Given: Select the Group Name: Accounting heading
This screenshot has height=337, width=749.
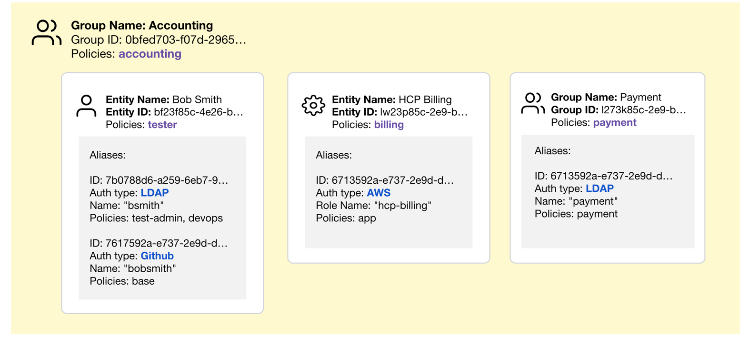Looking at the screenshot, I should (x=142, y=25).
